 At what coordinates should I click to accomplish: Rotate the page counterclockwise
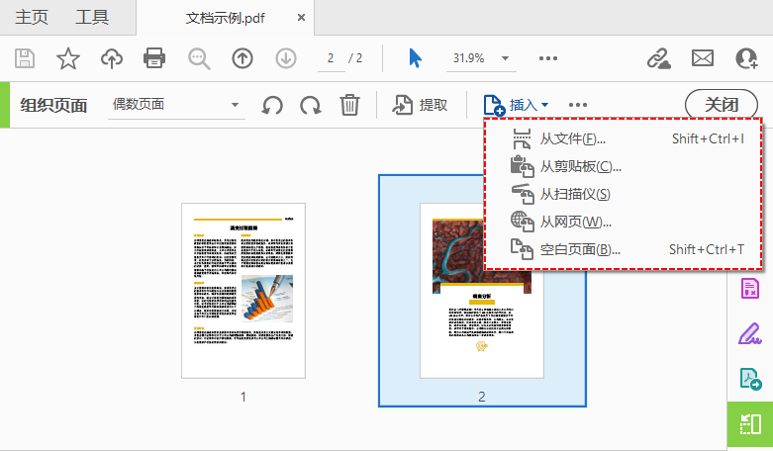coord(272,105)
